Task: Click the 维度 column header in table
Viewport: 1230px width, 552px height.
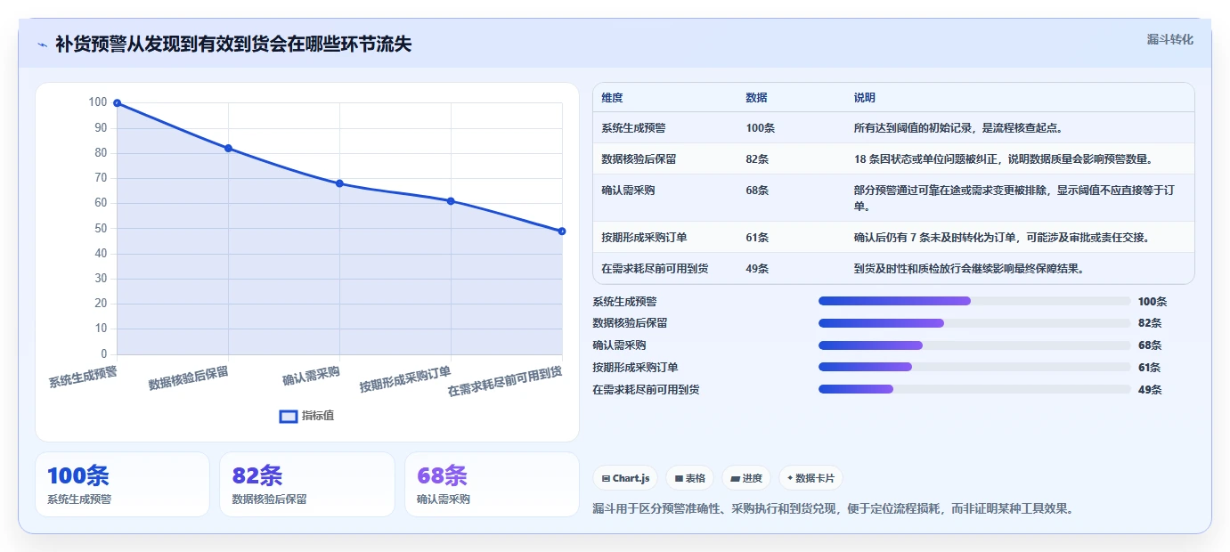Action: [612, 98]
